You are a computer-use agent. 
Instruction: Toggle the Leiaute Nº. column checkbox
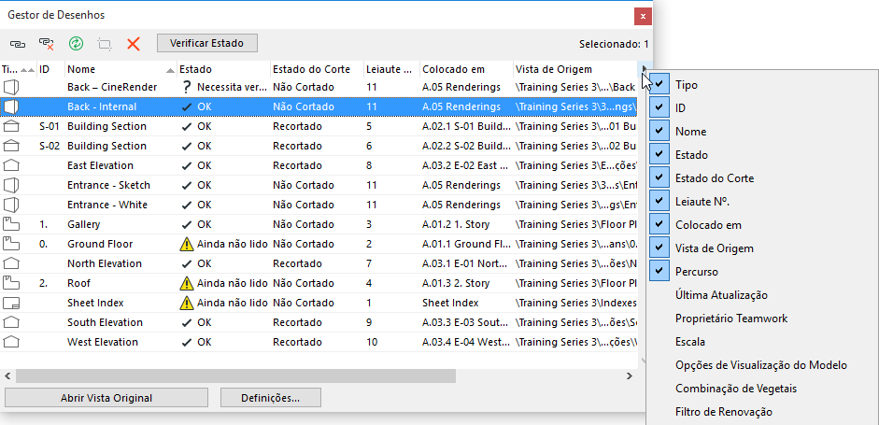659,201
